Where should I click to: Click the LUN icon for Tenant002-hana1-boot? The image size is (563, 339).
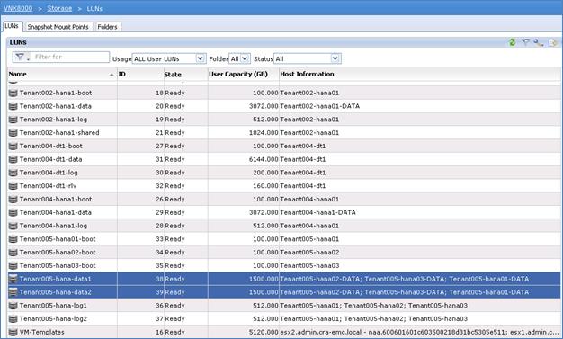click(13, 93)
